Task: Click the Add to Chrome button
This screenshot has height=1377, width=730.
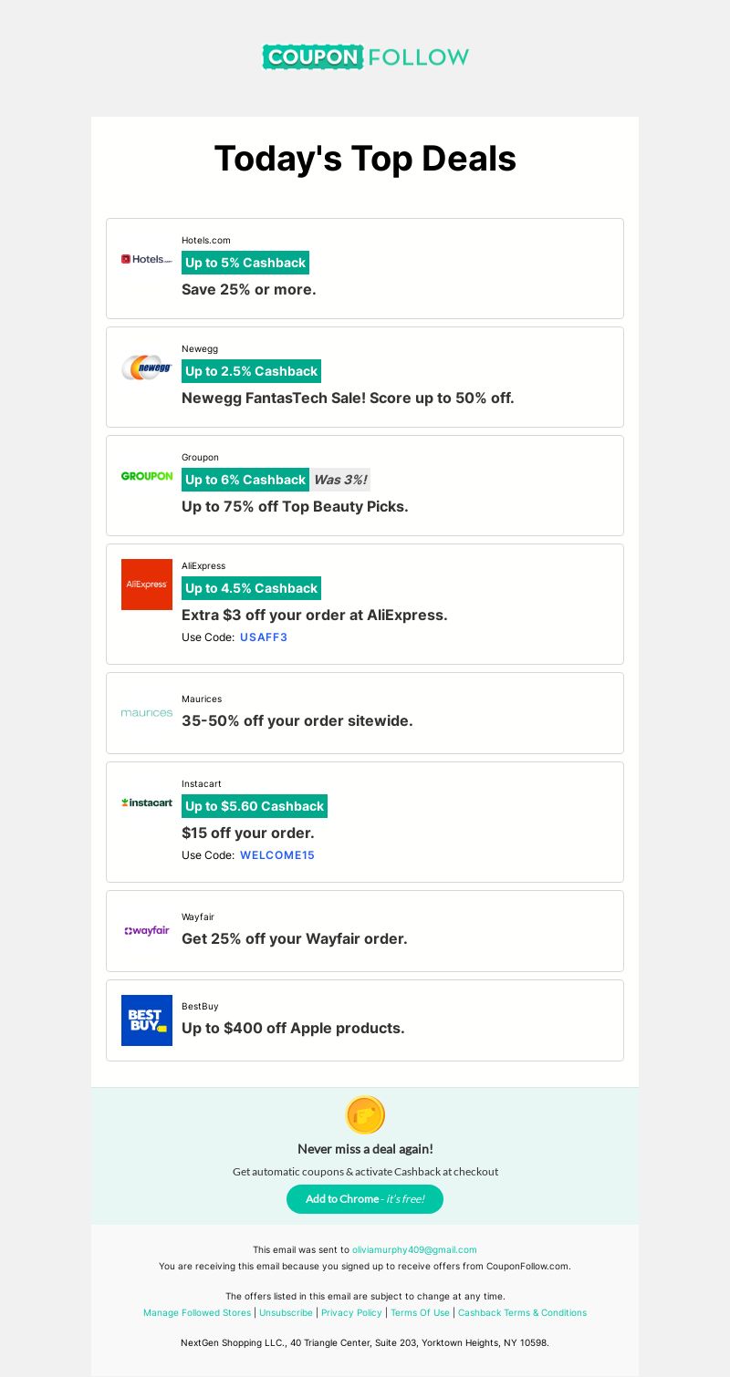Action: click(x=365, y=1199)
